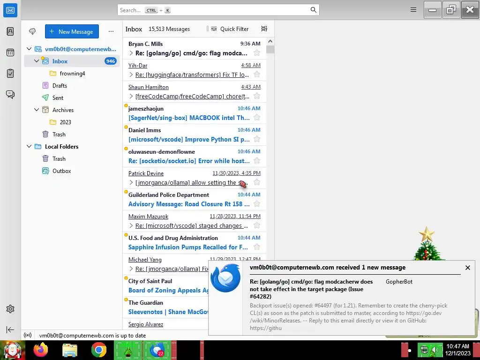This screenshot has height=360, width=480.
Task: Expand the Bryan C. Mills thread
Action: (131, 53)
